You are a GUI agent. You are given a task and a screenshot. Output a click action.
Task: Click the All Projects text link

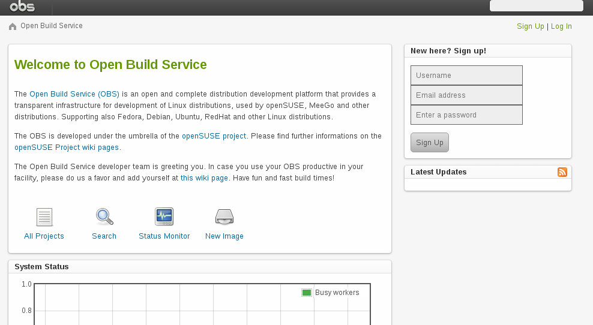[x=44, y=236]
